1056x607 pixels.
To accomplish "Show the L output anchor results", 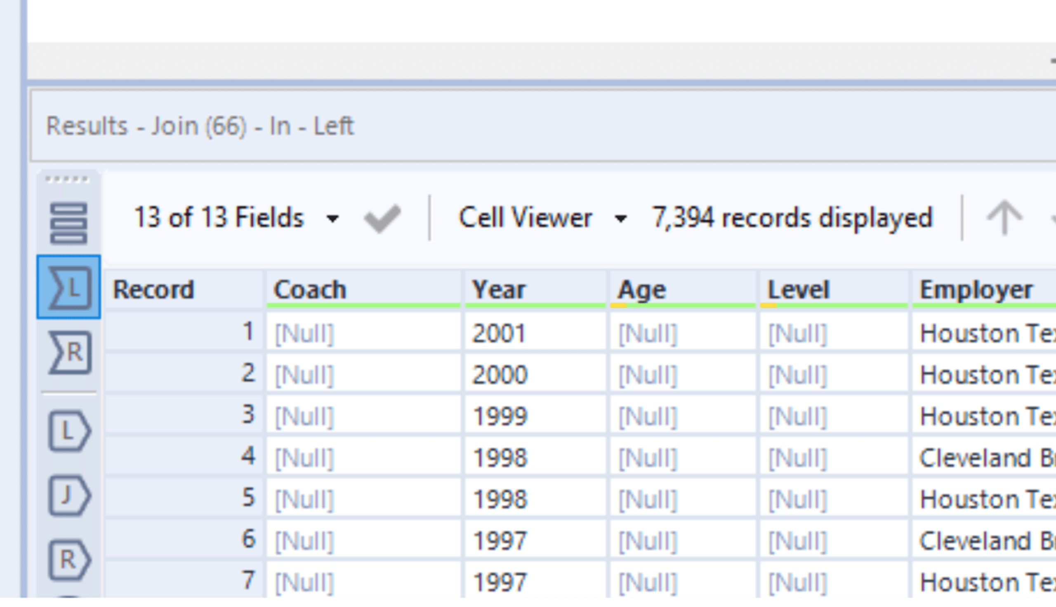I will tap(69, 431).
